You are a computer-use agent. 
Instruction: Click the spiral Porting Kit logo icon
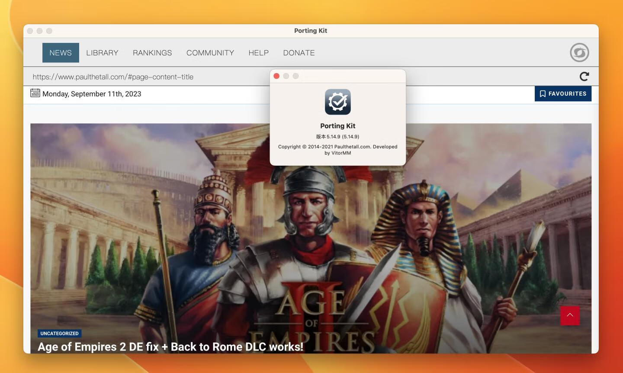pyautogui.click(x=579, y=53)
